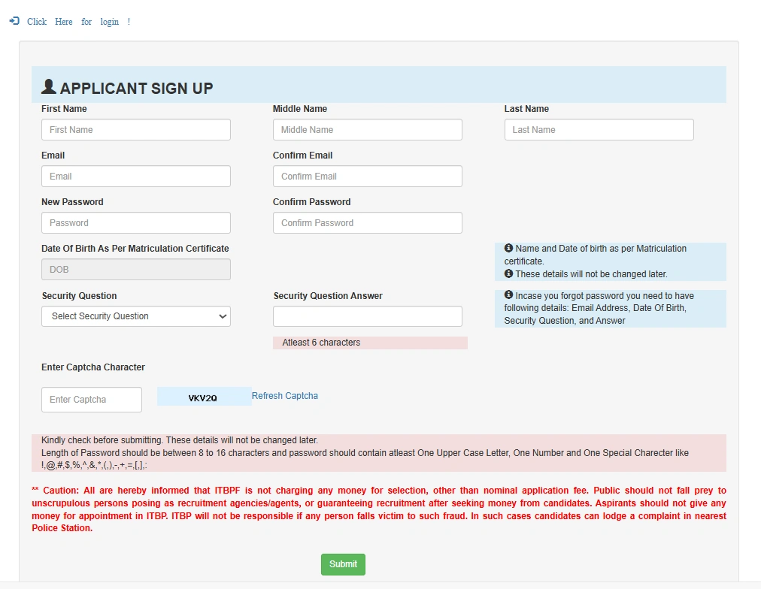The height and width of the screenshot is (589, 761).
Task: Click the captcha image showing VKV2Q
Action: tap(204, 397)
